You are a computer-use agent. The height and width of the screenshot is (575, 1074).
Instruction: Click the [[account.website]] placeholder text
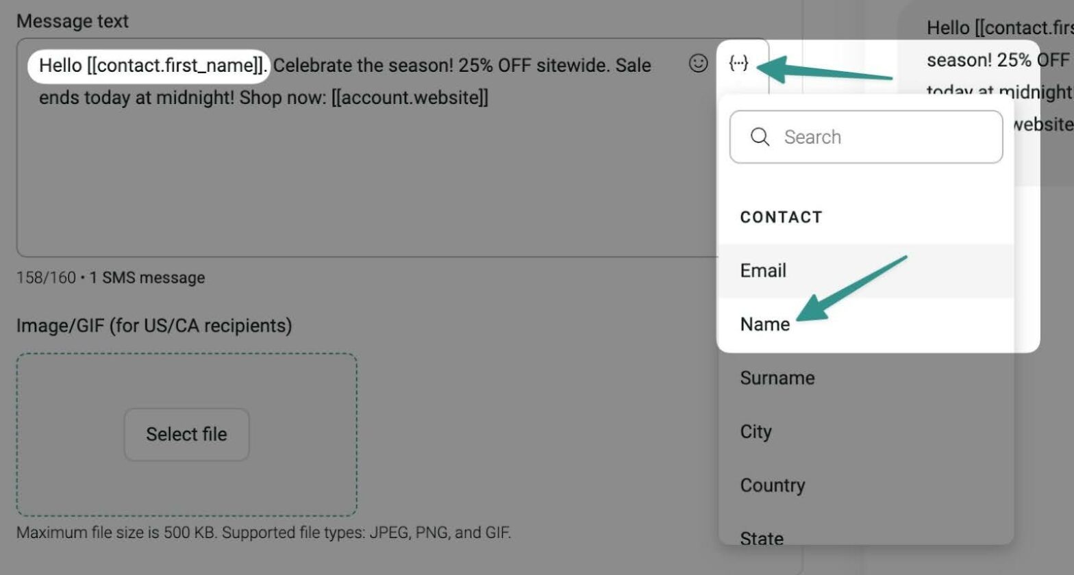pos(411,97)
